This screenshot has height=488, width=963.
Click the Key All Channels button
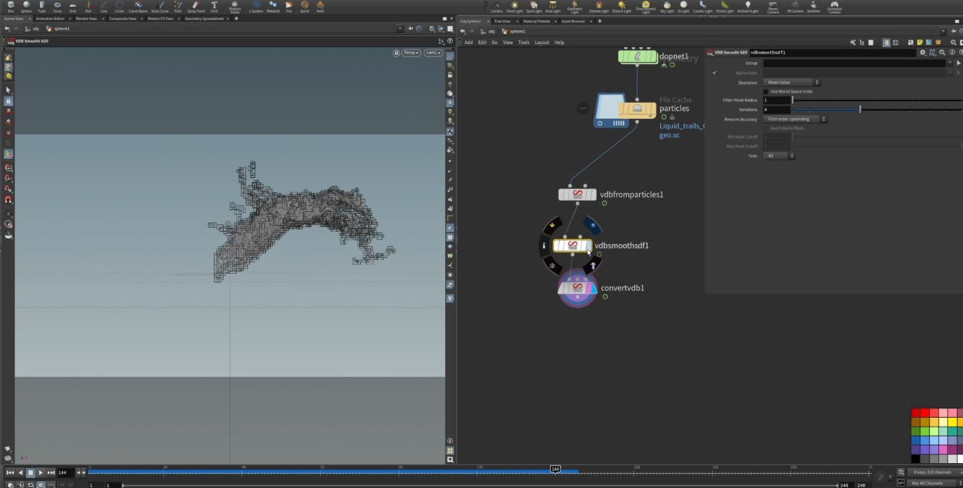(x=927, y=483)
